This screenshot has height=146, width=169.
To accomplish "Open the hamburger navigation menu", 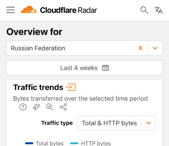I will click(x=10, y=10).
